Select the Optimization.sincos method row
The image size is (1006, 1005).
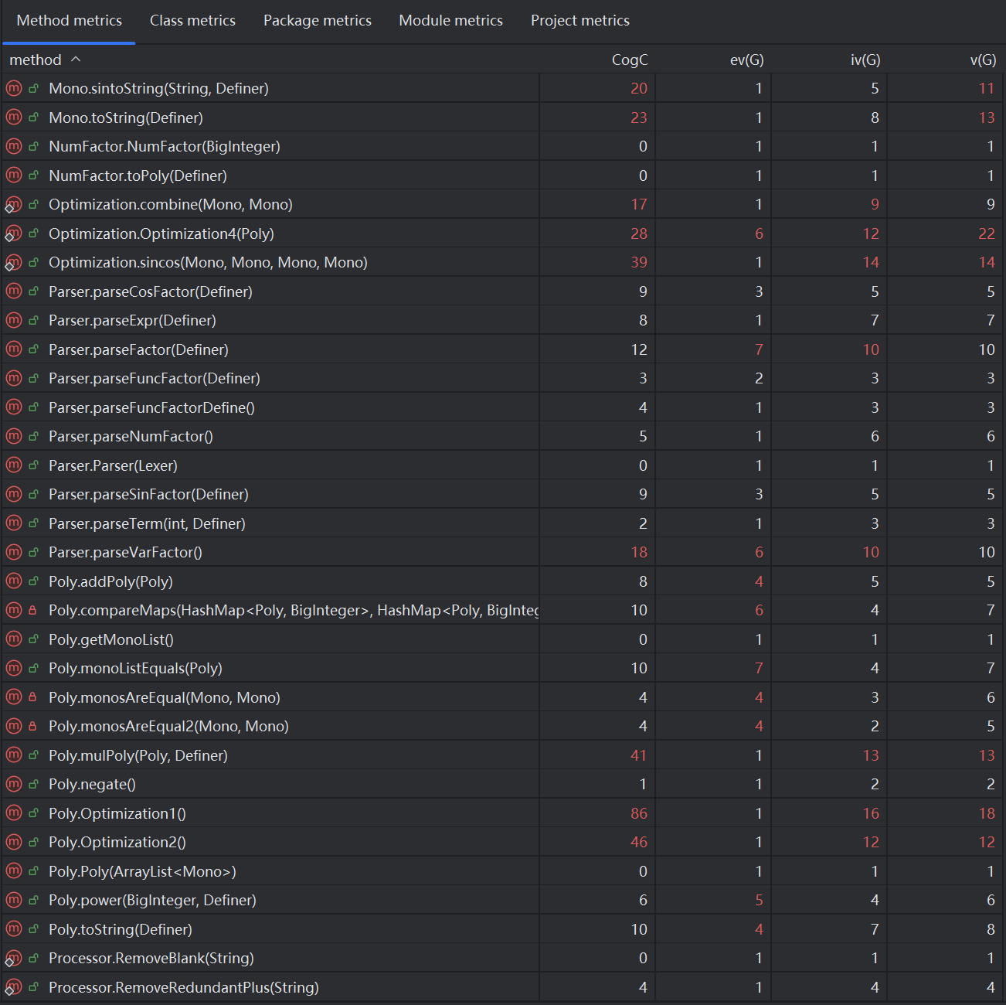(x=208, y=263)
